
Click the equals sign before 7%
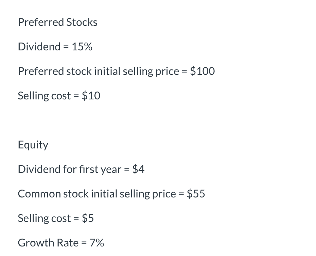click(84, 243)
